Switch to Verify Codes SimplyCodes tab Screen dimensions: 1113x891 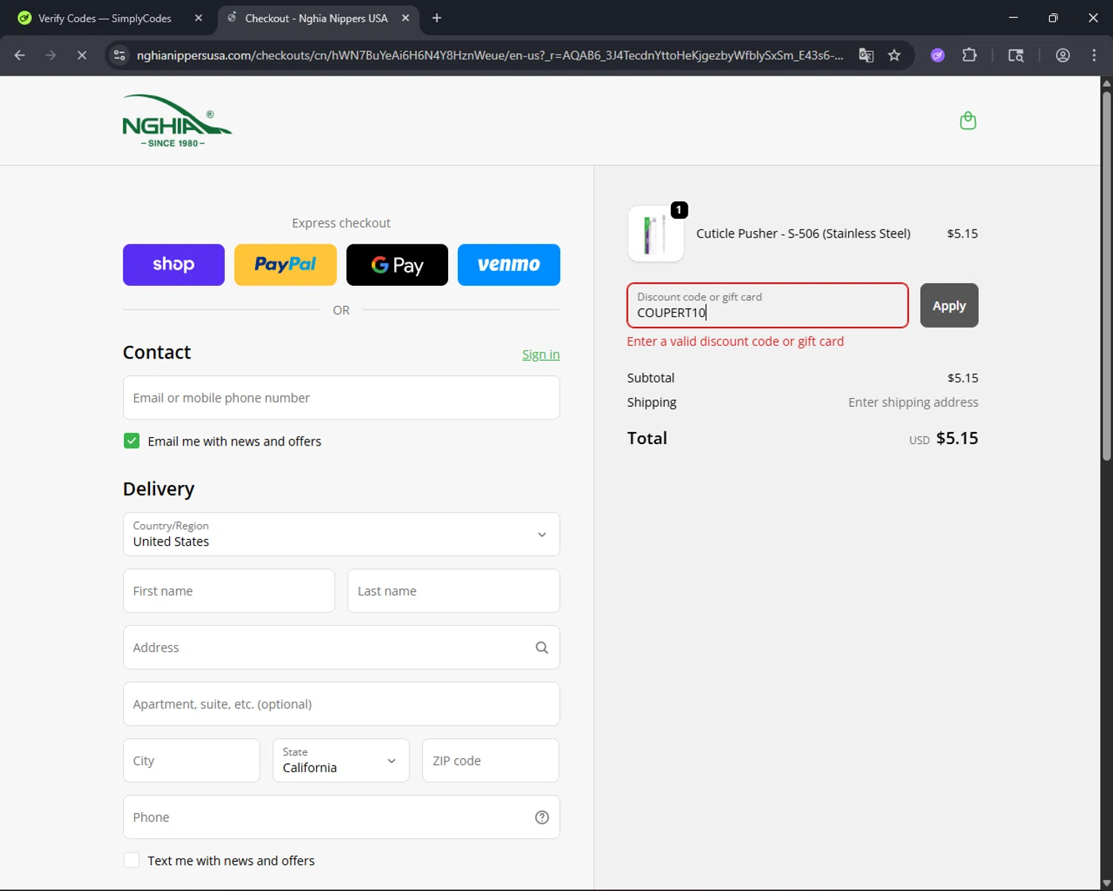point(104,18)
